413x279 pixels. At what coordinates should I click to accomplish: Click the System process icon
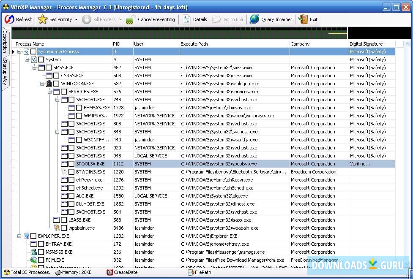tap(34, 60)
